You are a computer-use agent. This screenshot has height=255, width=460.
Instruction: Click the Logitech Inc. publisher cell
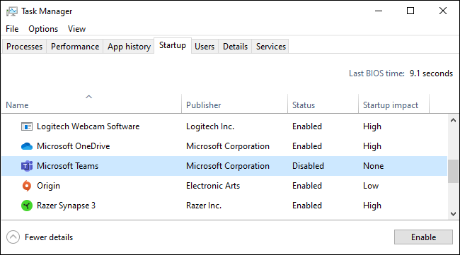[x=210, y=126]
